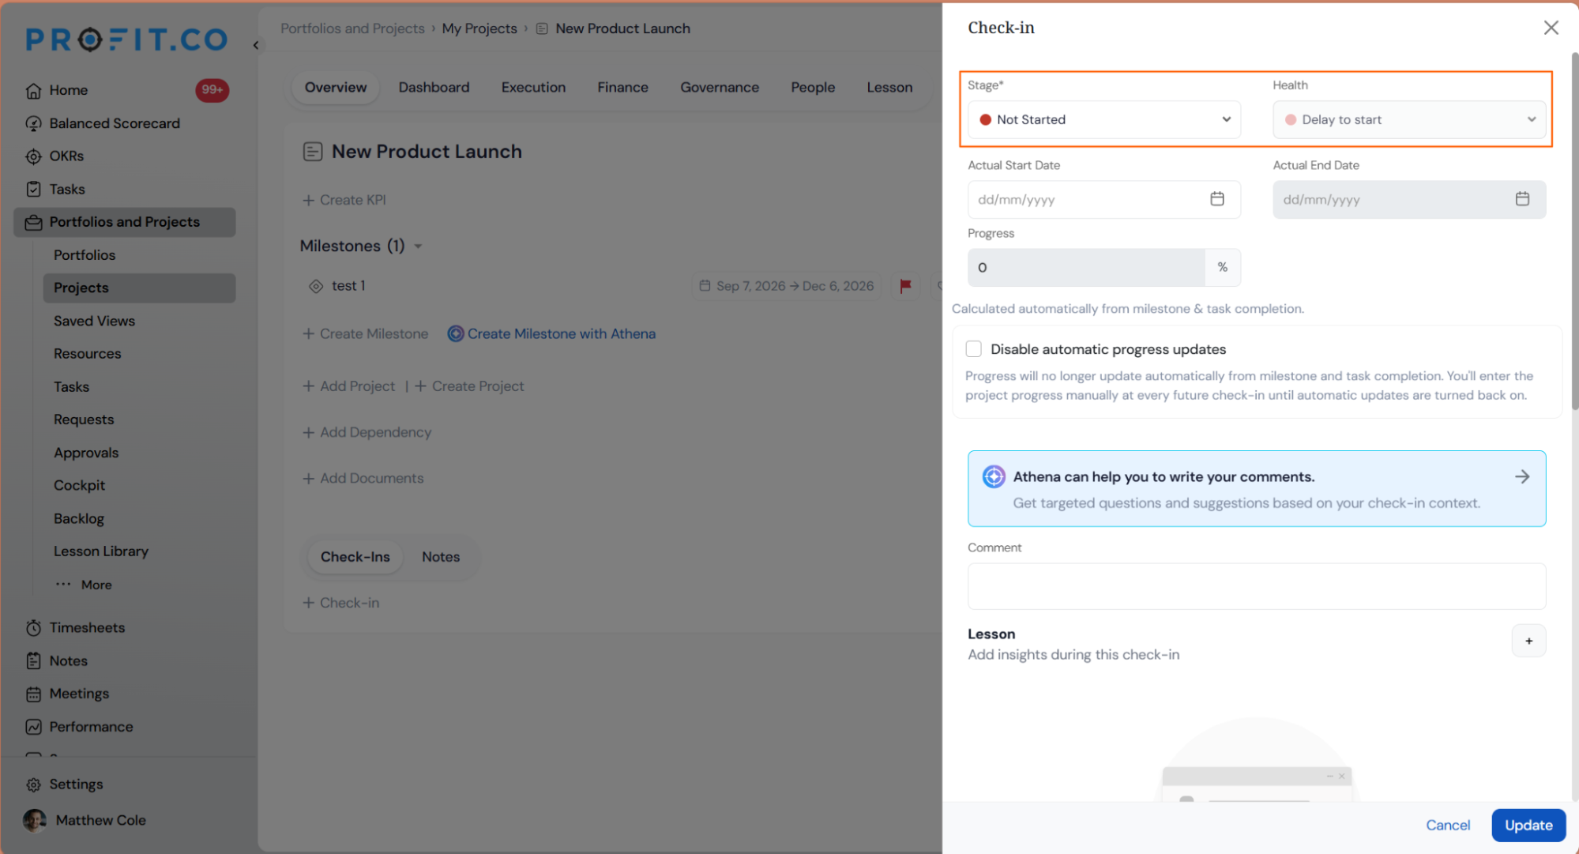Click the test 1 milestone diamond icon
The width and height of the screenshot is (1579, 854).
click(x=316, y=286)
